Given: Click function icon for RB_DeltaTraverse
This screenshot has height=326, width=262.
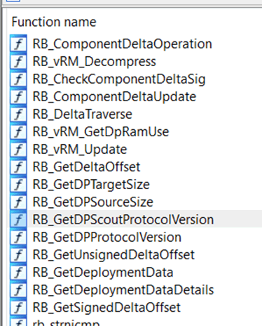Looking at the screenshot, I should click(18, 114).
